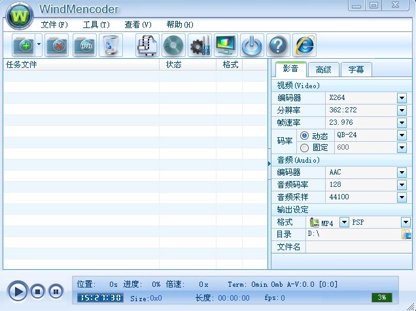Click the fps:0 status text
This screenshot has height=311, width=416.
pos(275,298)
